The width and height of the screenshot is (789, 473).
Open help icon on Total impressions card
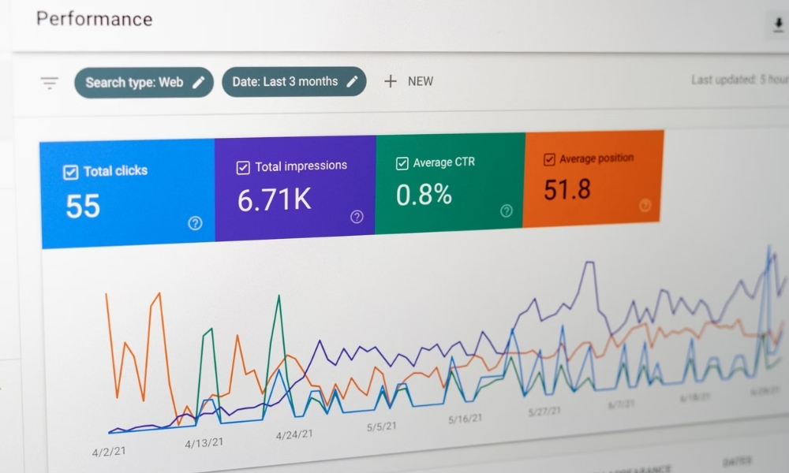pos(357,217)
